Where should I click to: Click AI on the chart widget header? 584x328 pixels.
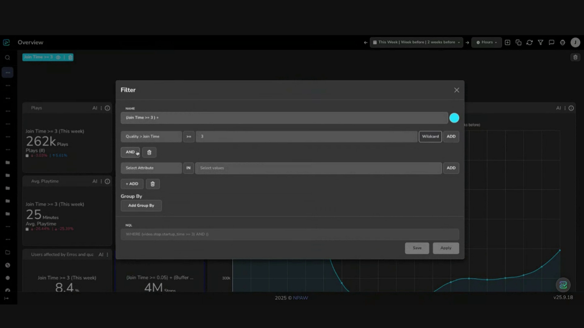(558, 108)
